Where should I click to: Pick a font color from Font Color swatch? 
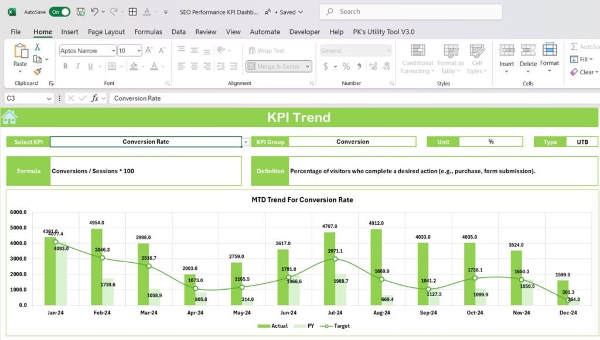click(155, 67)
